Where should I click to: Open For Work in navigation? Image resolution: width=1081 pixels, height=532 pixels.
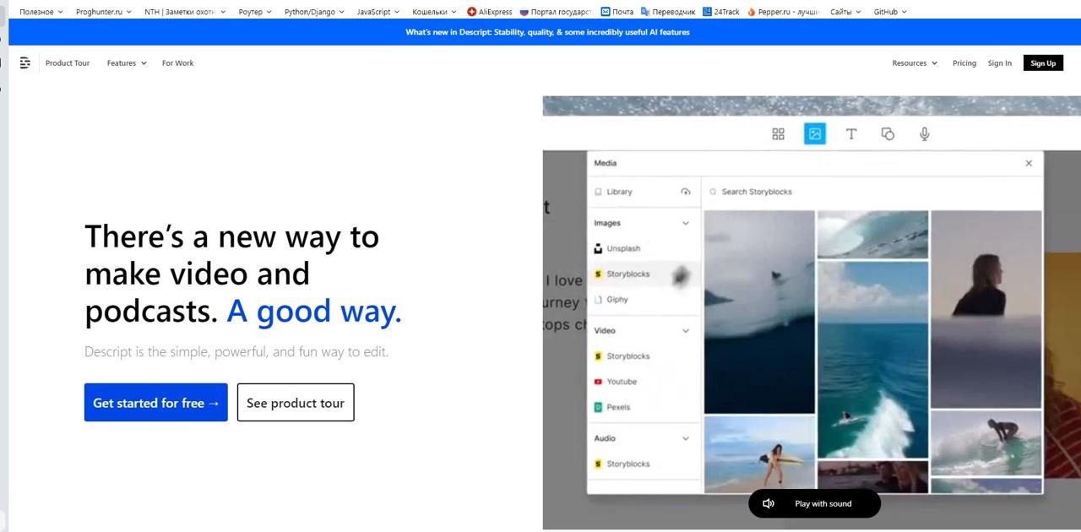(x=178, y=63)
